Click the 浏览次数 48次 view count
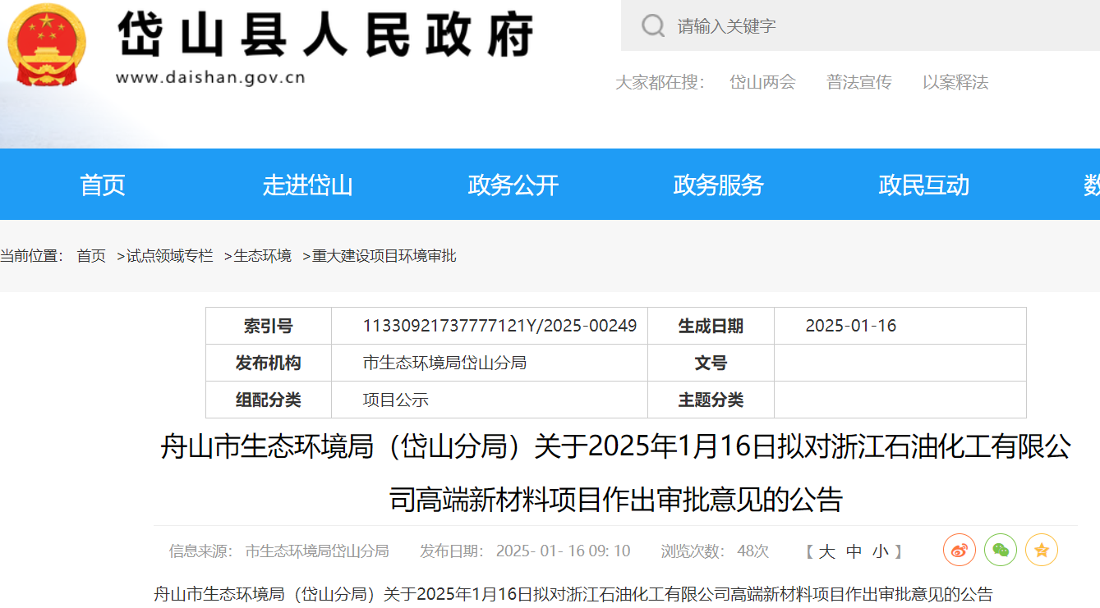Image resolution: width=1100 pixels, height=608 pixels. click(715, 551)
